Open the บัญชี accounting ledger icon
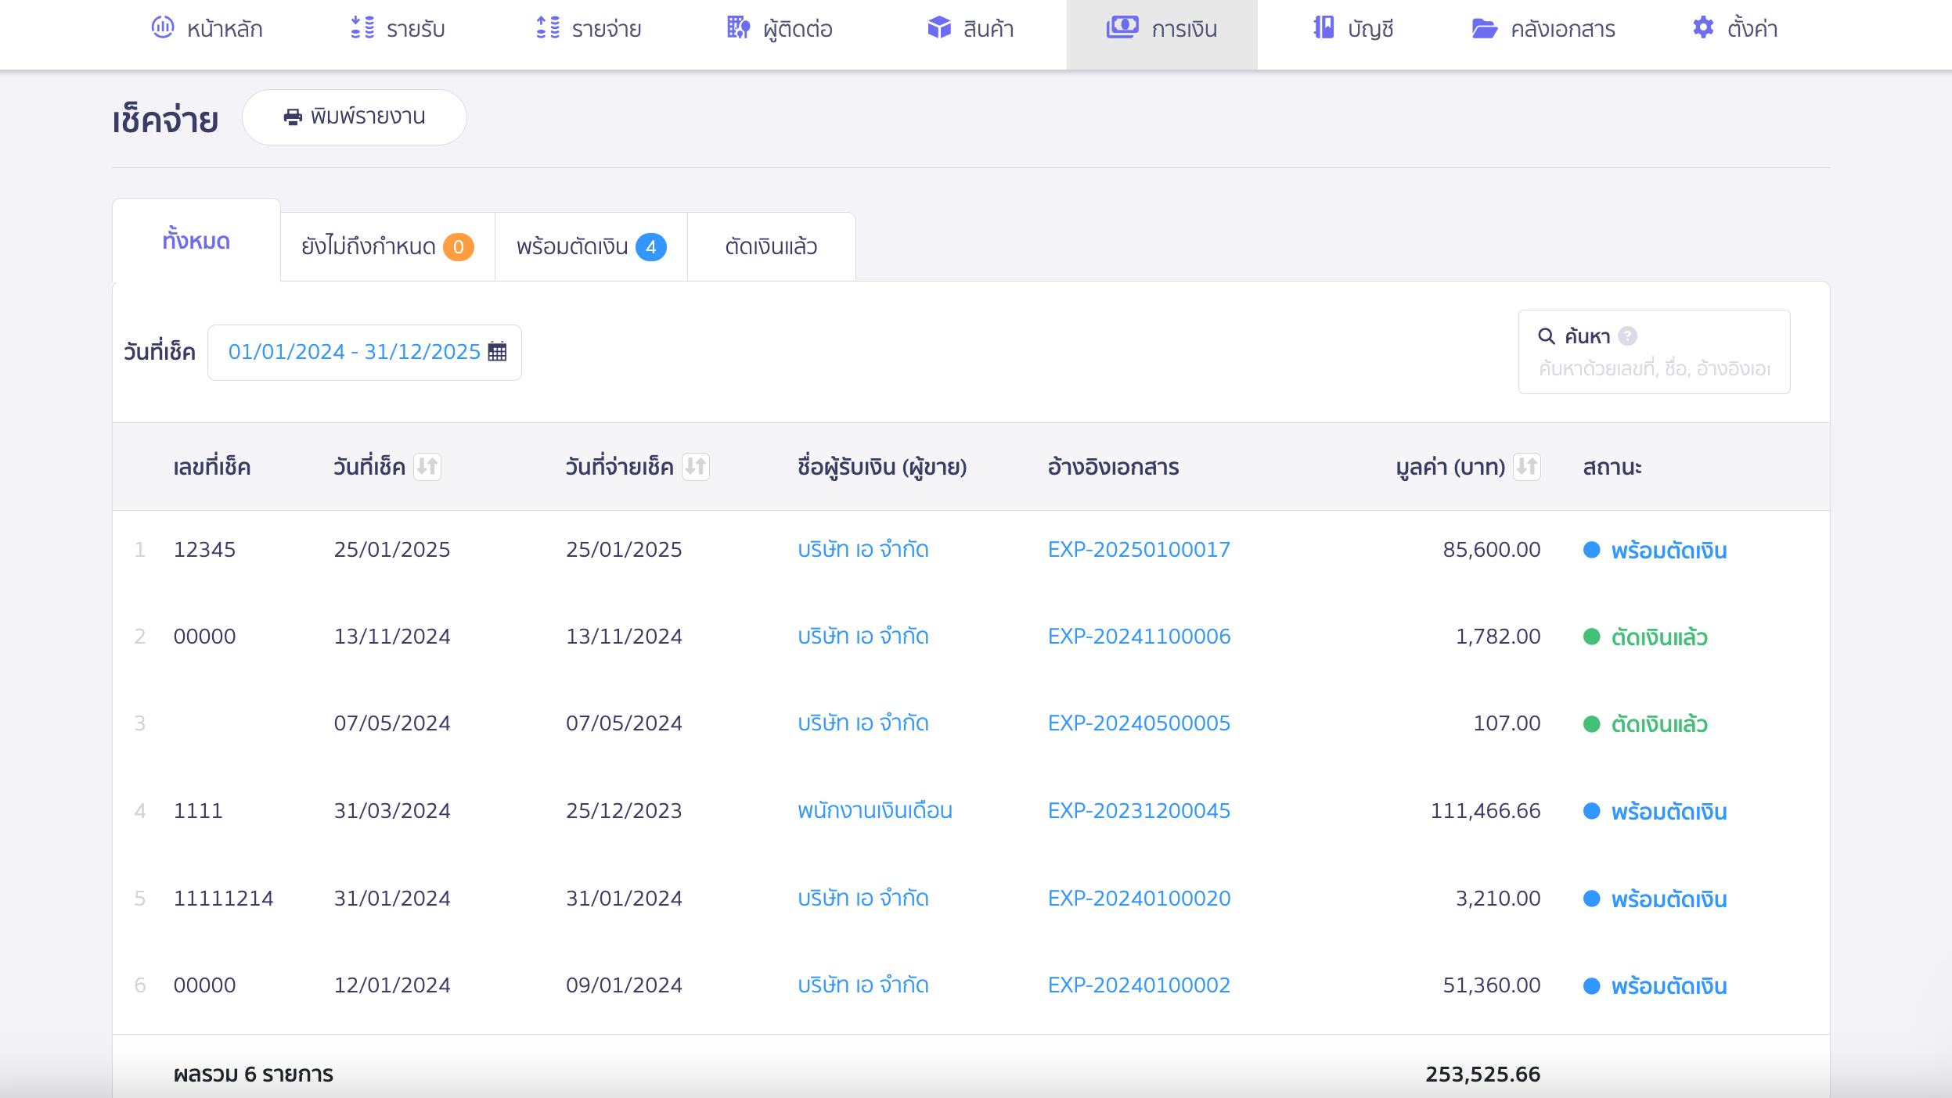This screenshot has width=1952, height=1098. click(x=1321, y=28)
